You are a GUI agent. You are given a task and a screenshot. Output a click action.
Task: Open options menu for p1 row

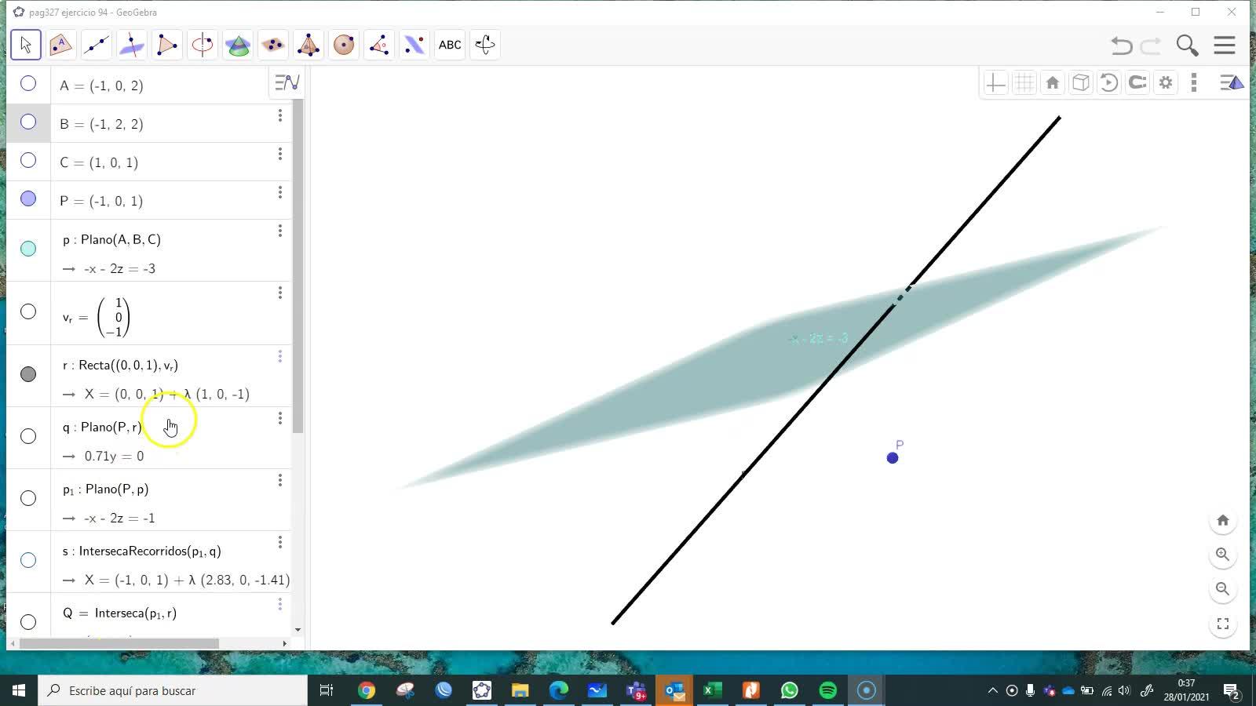click(x=279, y=480)
